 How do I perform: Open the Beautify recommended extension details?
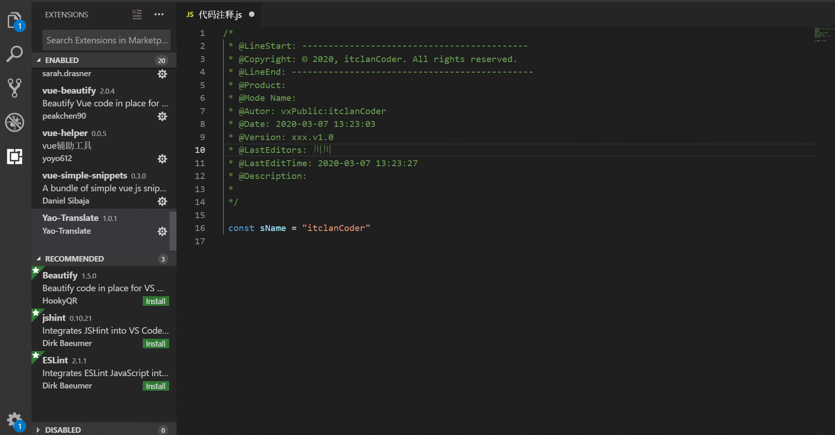[x=104, y=288]
